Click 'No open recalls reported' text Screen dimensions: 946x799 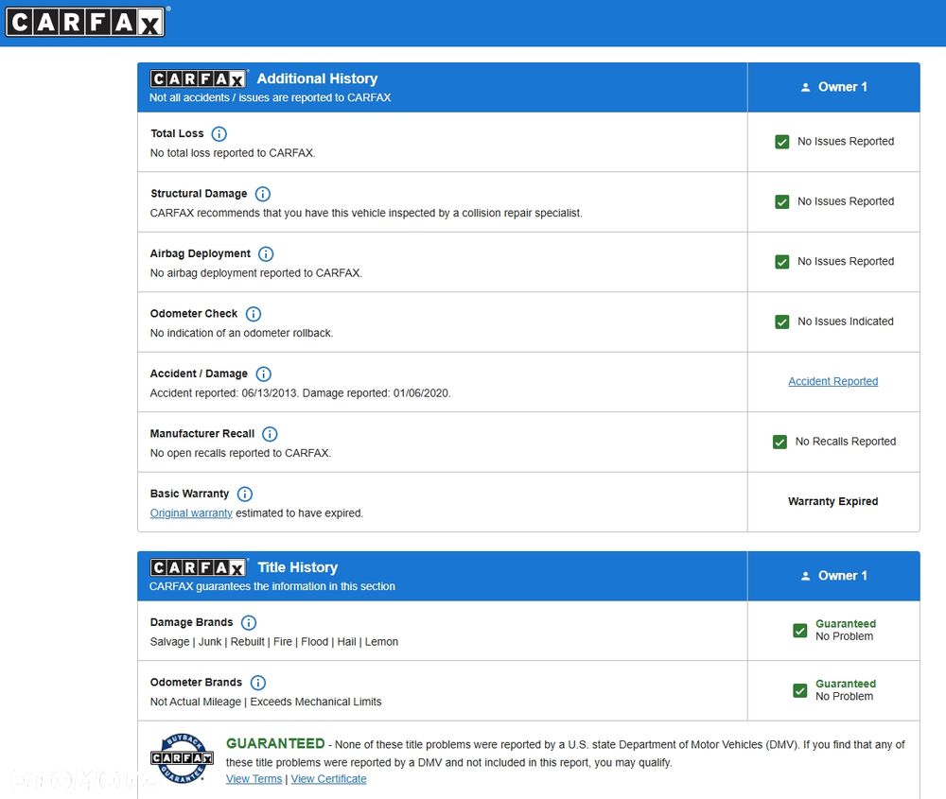click(240, 453)
